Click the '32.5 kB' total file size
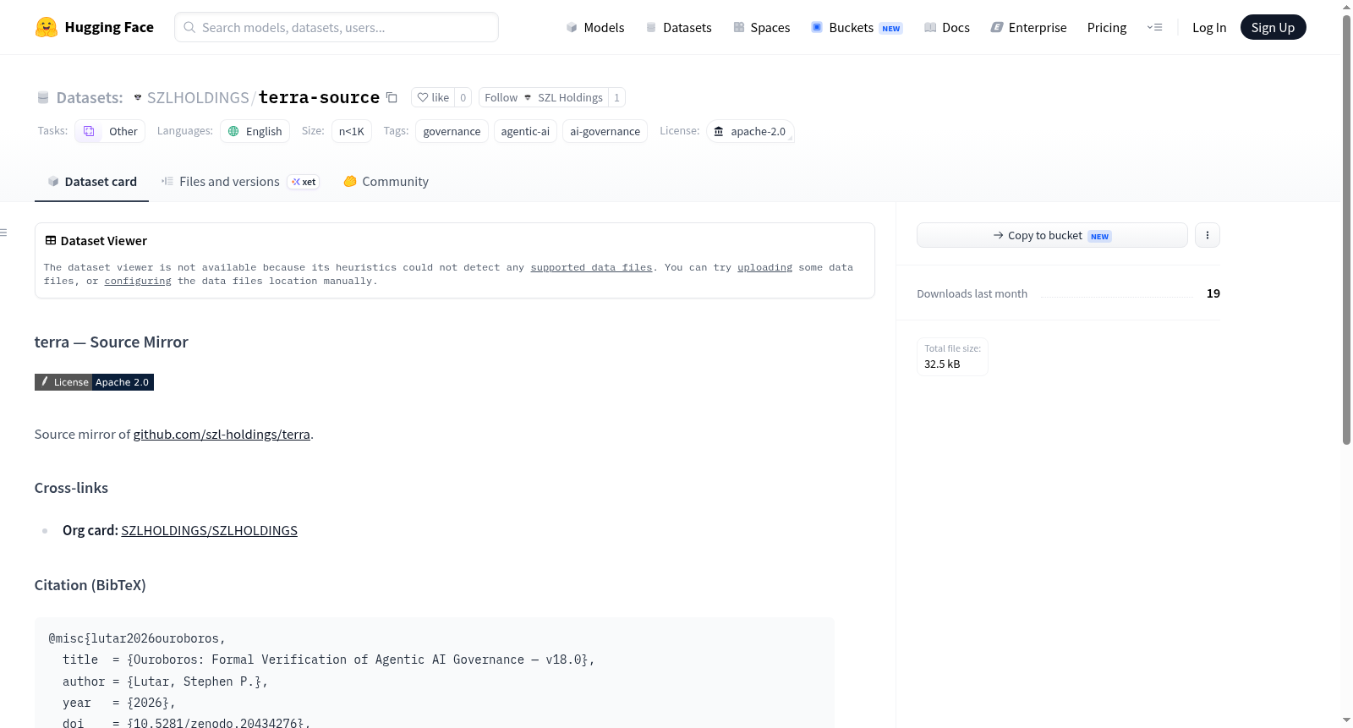 click(x=942, y=364)
